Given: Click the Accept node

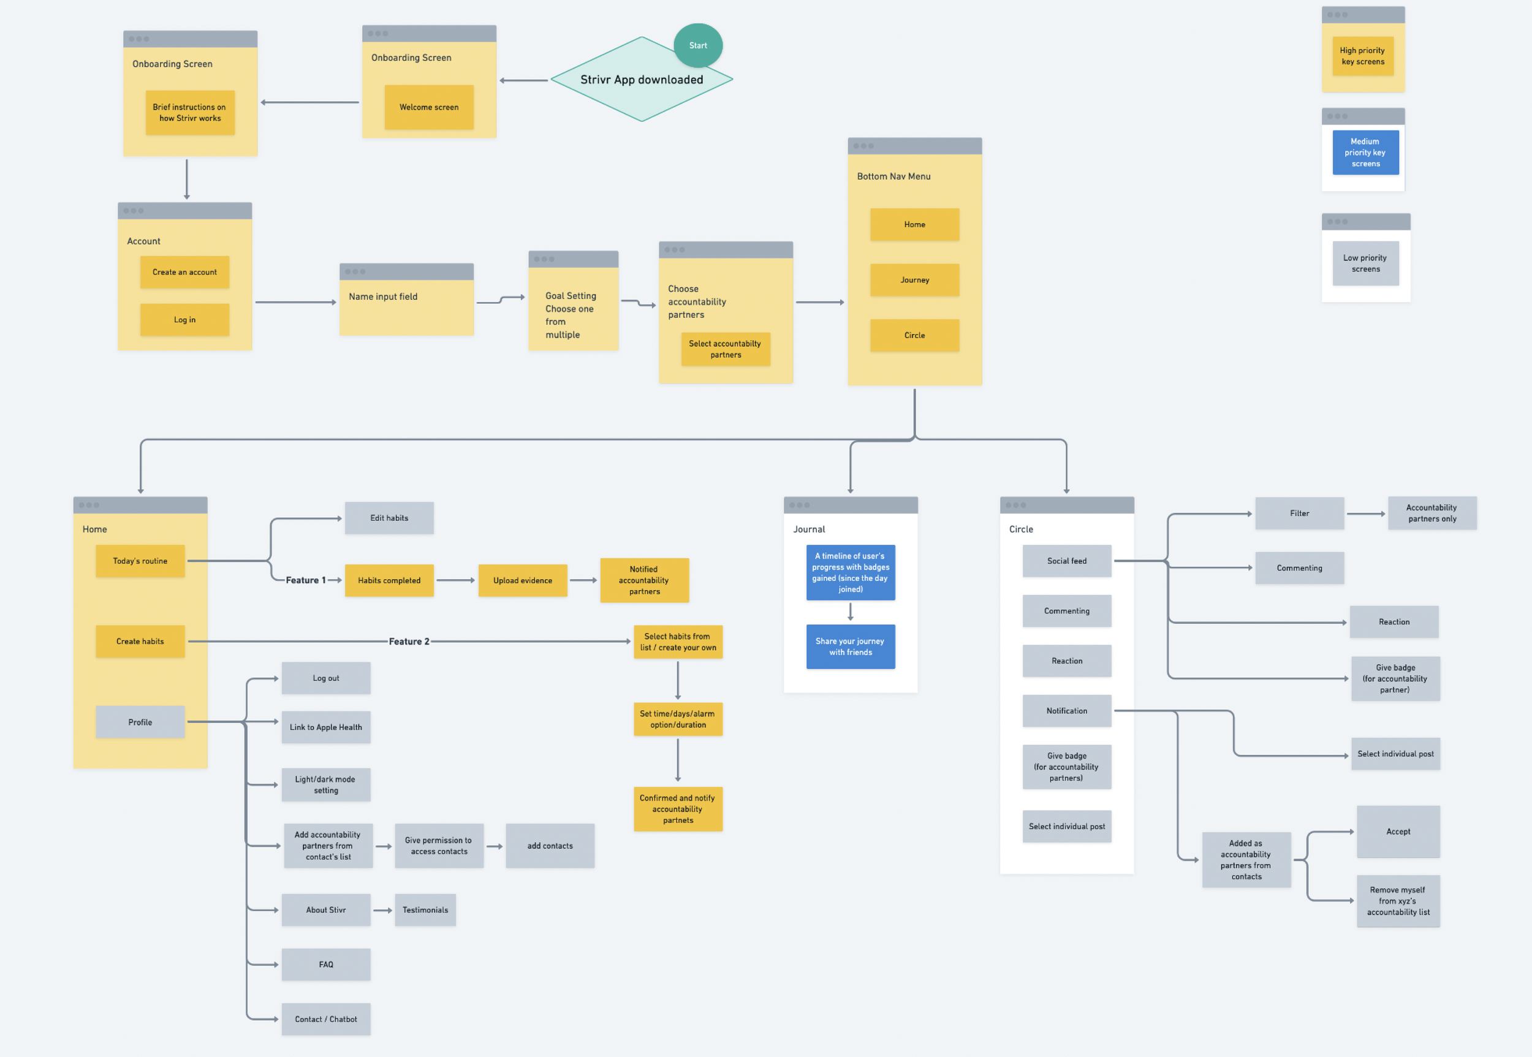Looking at the screenshot, I should tap(1398, 832).
